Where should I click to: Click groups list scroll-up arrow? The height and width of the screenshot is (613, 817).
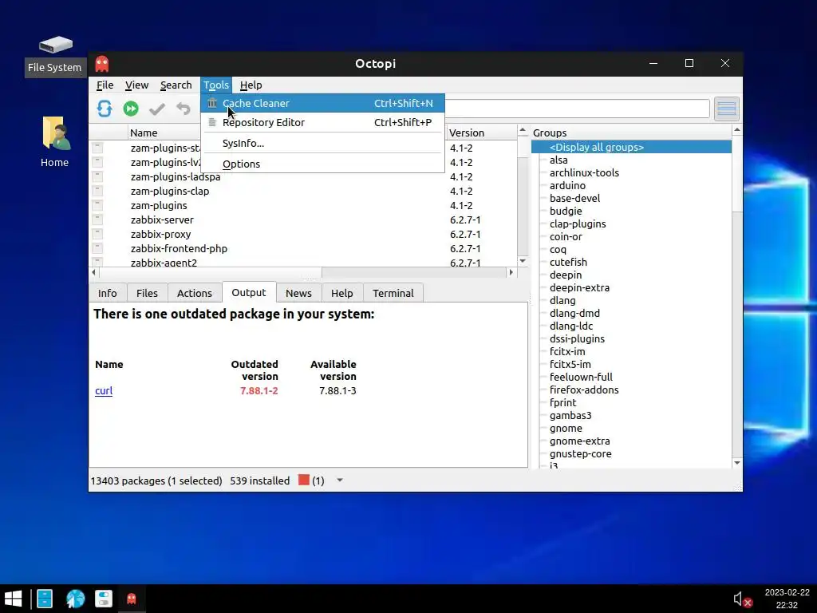[x=736, y=129]
